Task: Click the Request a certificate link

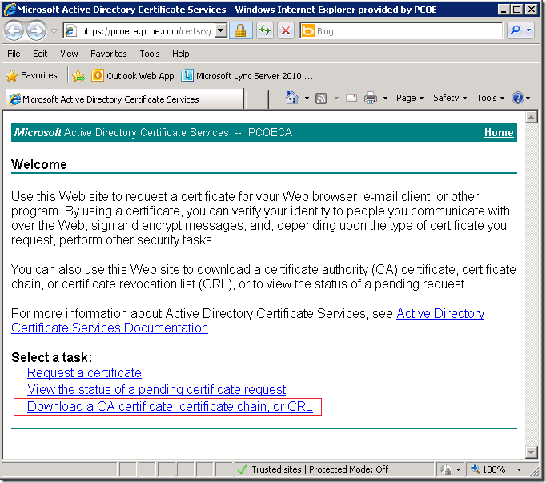Action: (x=84, y=373)
